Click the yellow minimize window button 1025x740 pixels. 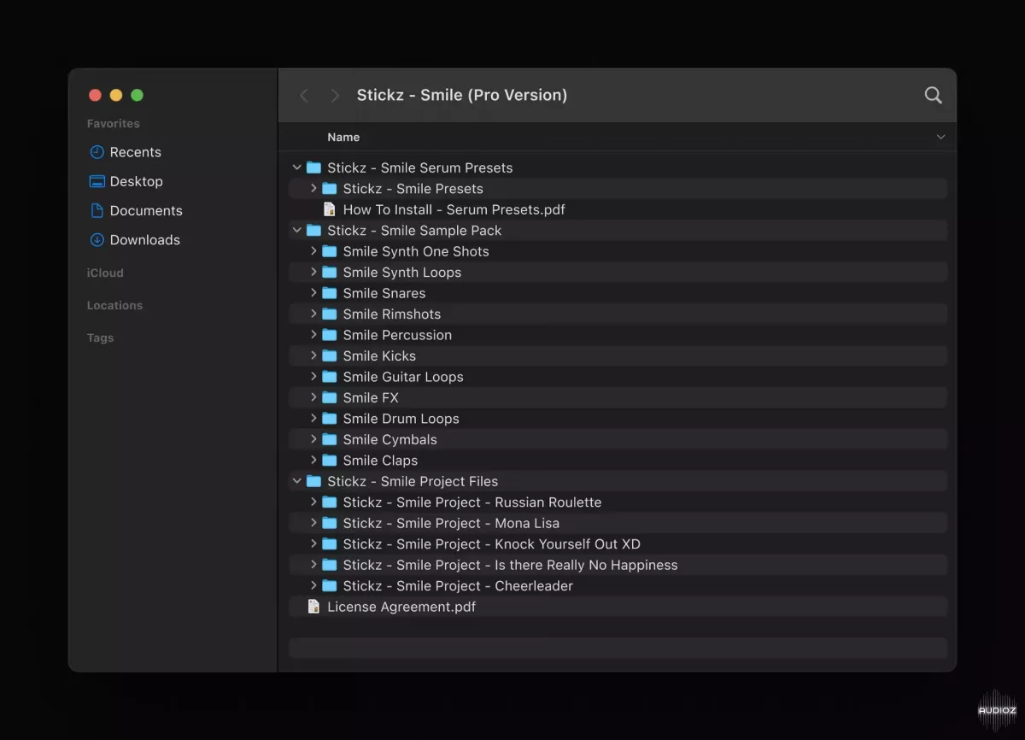[116, 96]
